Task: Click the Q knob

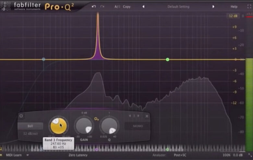Action: tap(109, 126)
